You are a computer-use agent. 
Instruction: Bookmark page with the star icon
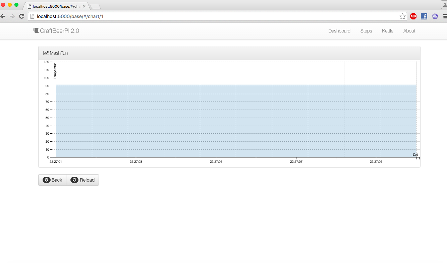(402, 16)
